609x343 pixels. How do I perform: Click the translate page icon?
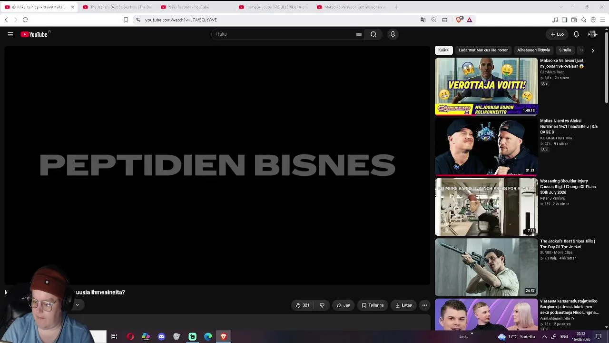click(x=423, y=20)
